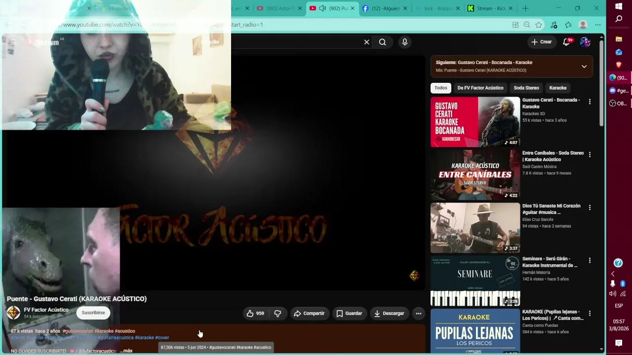Open the Bluetooth tray icon
The width and height of the screenshot is (632, 355).
pos(623,284)
